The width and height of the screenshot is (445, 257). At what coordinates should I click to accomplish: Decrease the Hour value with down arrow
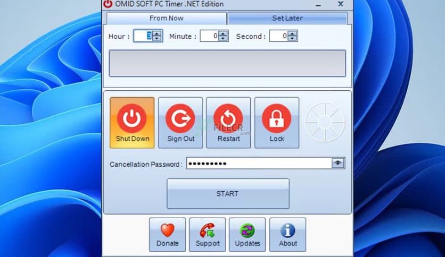[x=157, y=39]
